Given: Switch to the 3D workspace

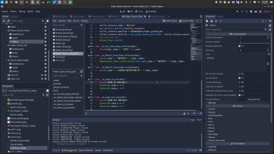Looking at the screenshot, I should click(x=130, y=12).
